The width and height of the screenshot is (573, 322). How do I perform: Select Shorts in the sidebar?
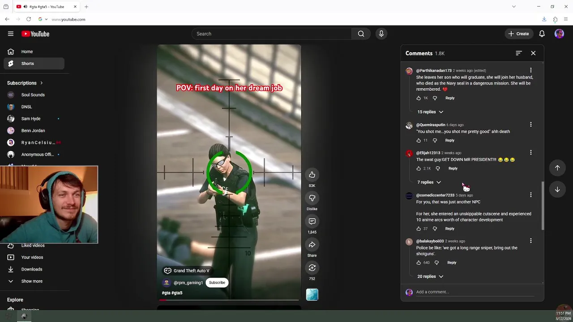[x=34, y=64]
